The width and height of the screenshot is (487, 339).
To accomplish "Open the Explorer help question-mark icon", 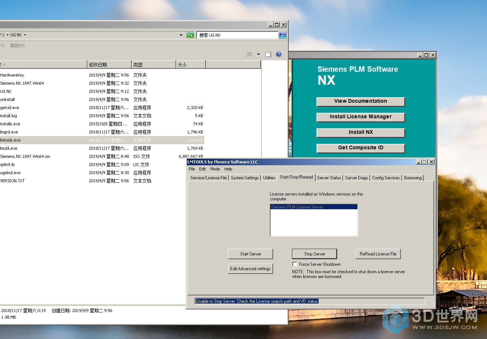I will click(279, 54).
